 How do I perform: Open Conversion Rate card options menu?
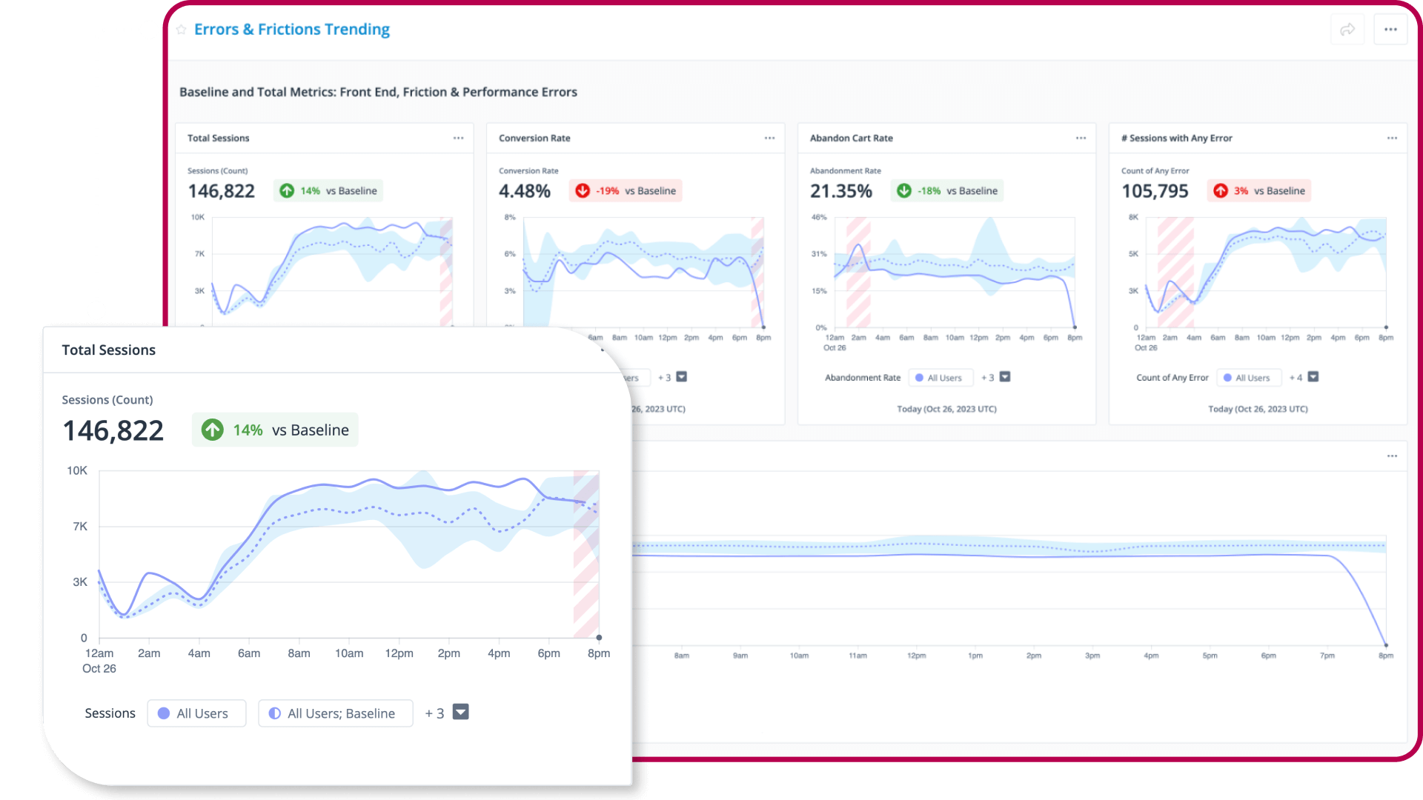[x=769, y=139]
